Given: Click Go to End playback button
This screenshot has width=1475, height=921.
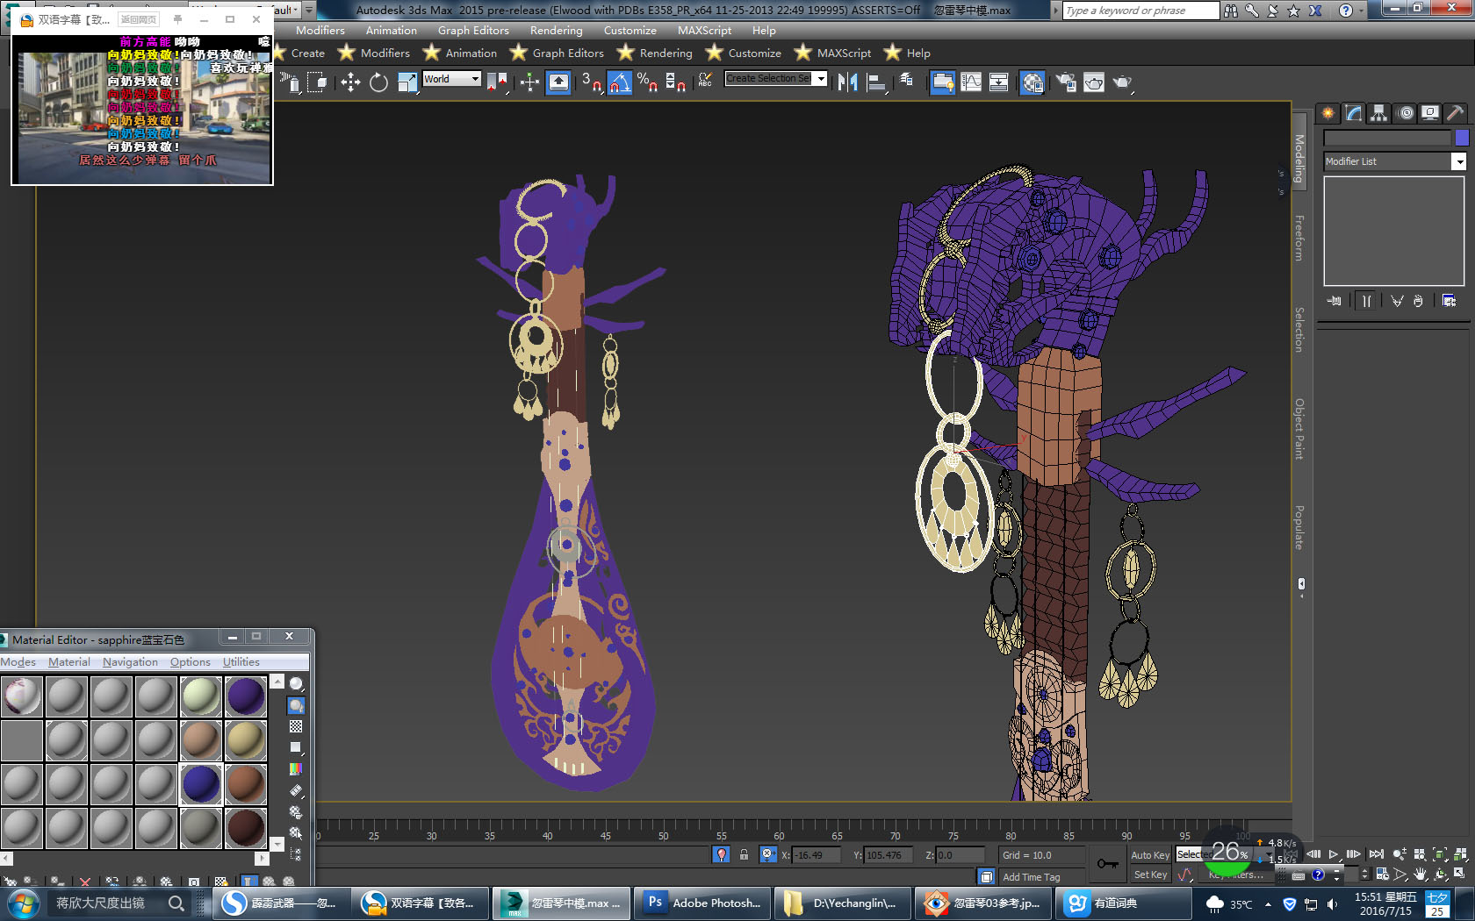Looking at the screenshot, I should pos(1376,854).
